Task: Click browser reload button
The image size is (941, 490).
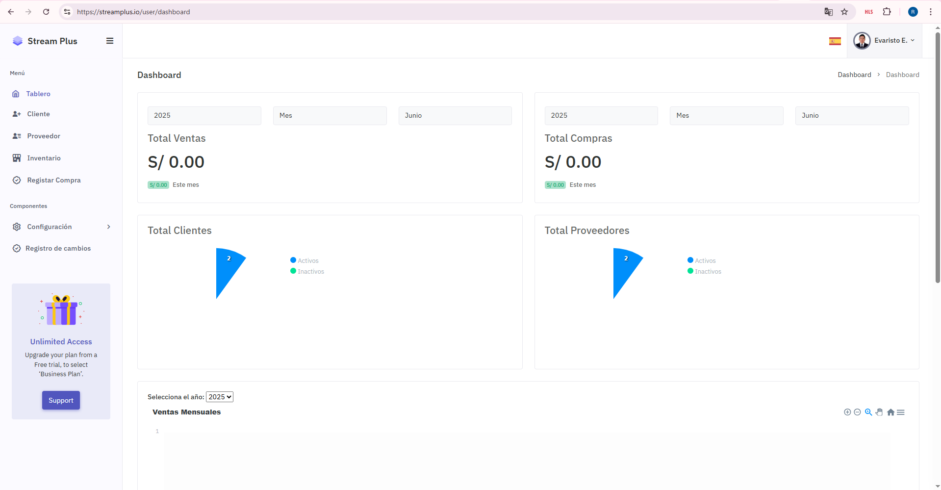Action: click(x=46, y=12)
